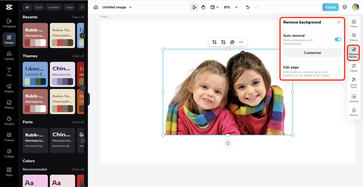Open the Filters panel icon
363x187 pixels.
(x=354, y=23)
